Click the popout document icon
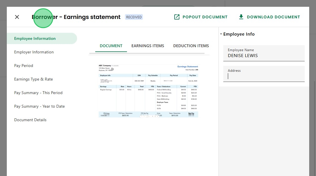316x176 pixels. tap(177, 17)
